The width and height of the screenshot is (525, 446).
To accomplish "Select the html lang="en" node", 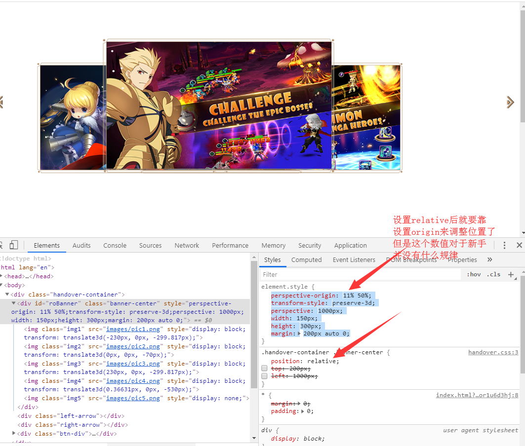I will (x=28, y=267).
